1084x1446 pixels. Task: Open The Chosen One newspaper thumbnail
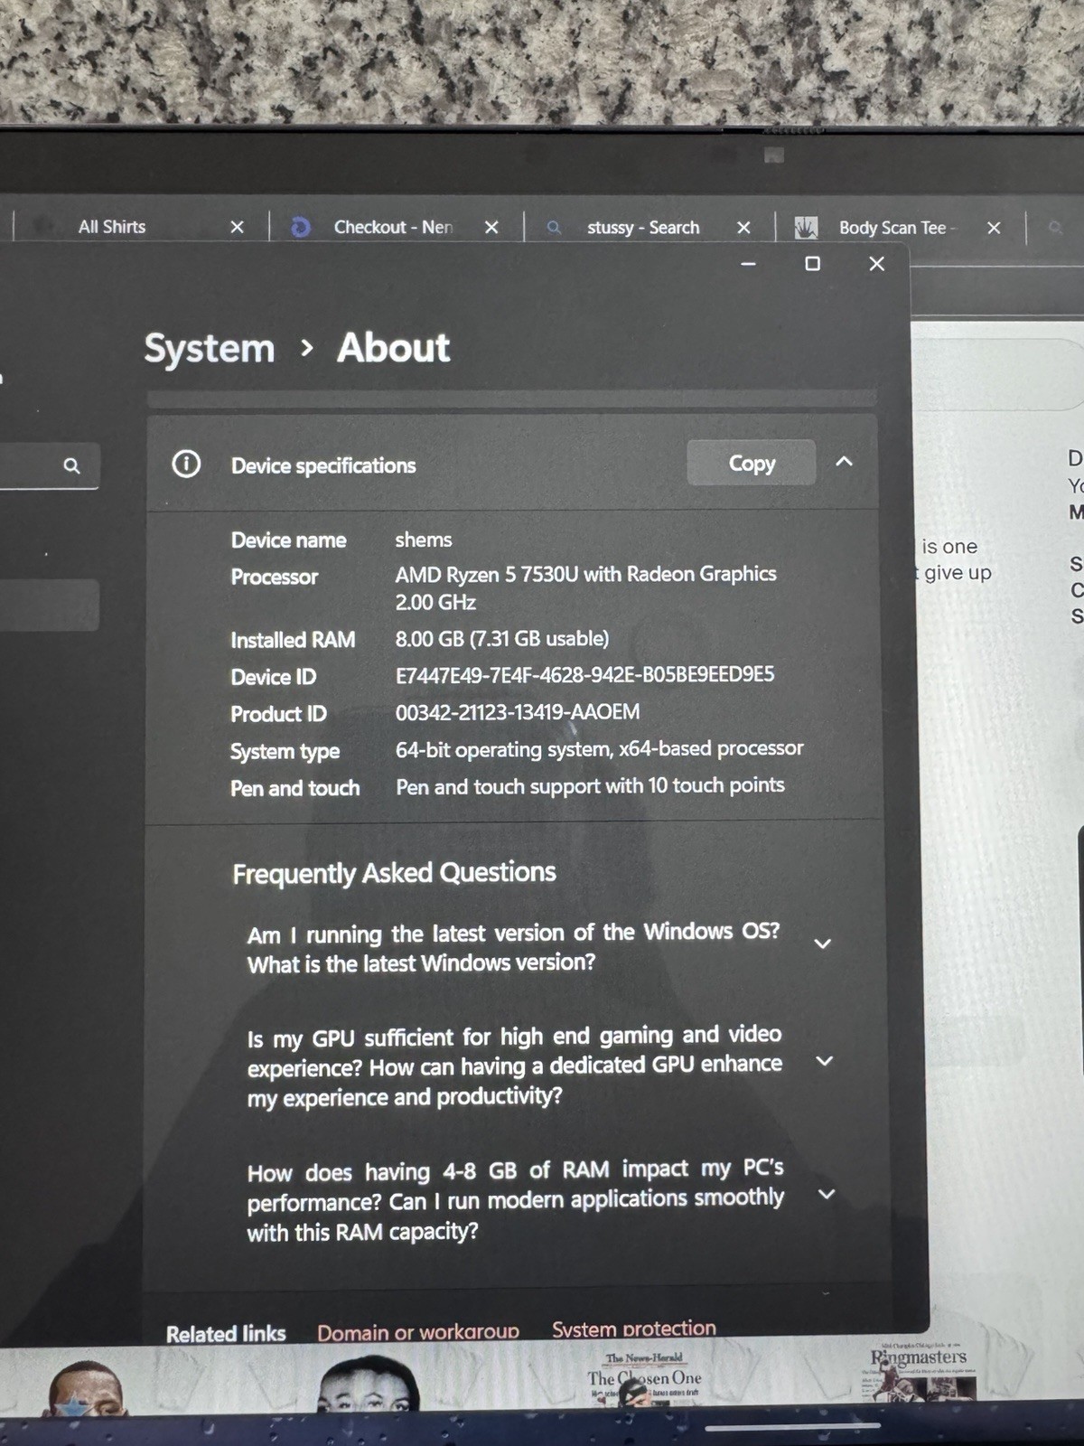644,1380
